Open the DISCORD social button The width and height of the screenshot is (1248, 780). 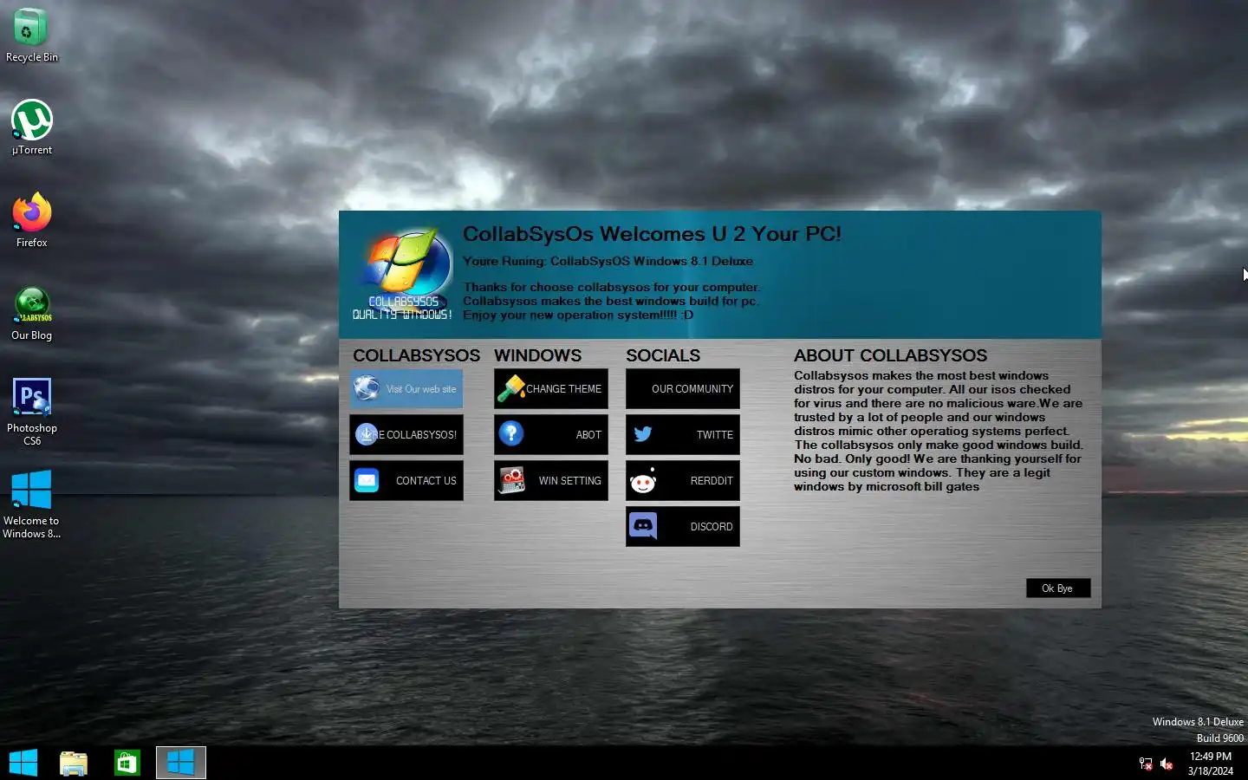(683, 527)
